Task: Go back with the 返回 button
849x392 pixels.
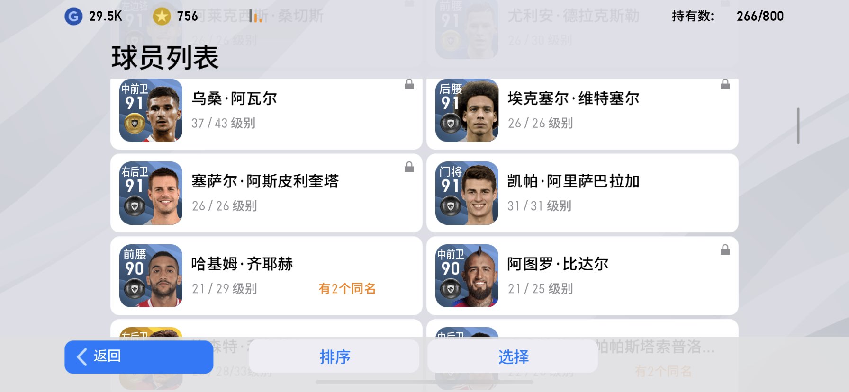Action: point(139,357)
